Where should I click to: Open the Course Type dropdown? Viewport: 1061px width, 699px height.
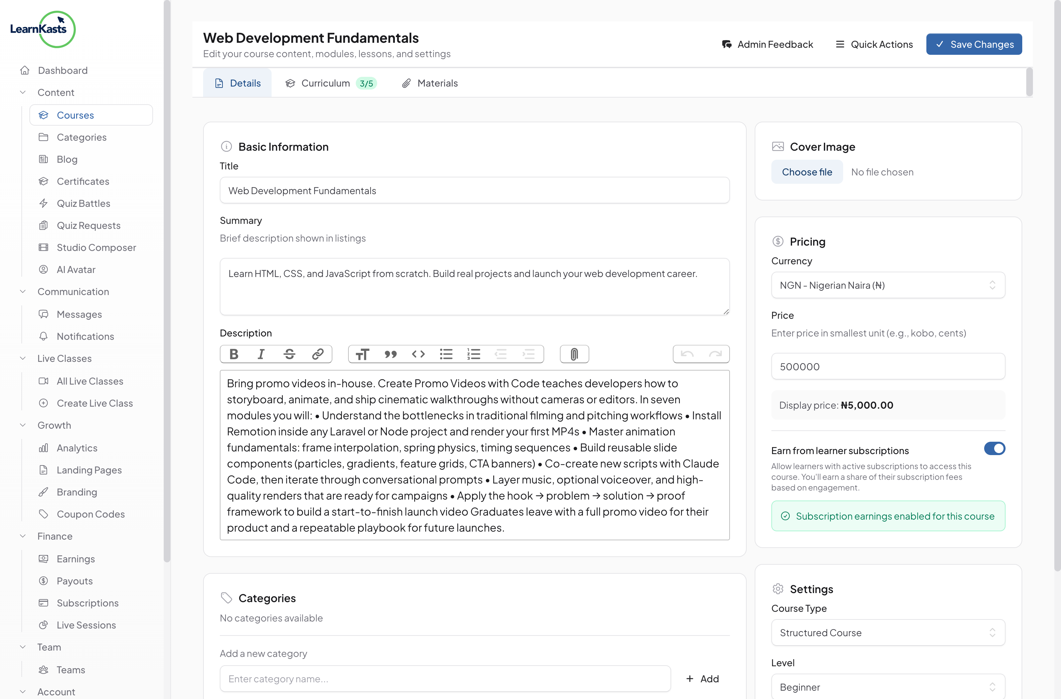(x=888, y=633)
